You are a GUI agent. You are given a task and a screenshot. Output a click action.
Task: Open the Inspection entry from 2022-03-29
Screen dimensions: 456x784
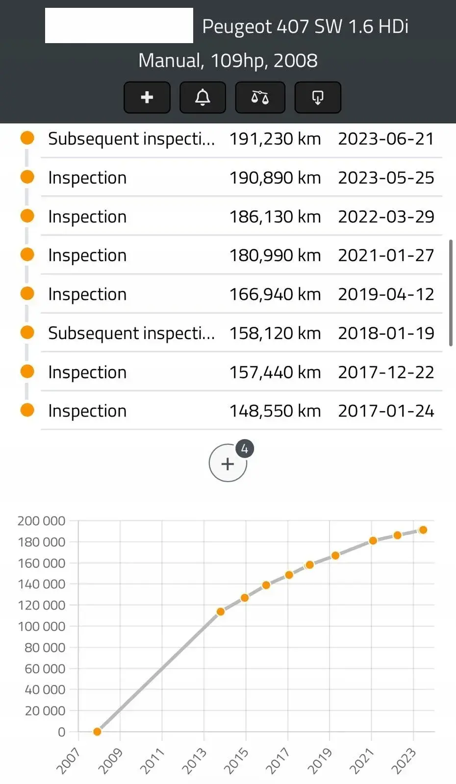click(241, 216)
